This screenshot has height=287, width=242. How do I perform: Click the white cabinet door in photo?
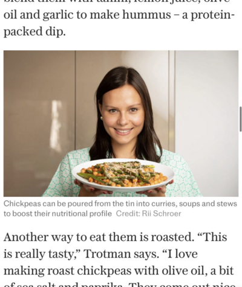(206, 123)
